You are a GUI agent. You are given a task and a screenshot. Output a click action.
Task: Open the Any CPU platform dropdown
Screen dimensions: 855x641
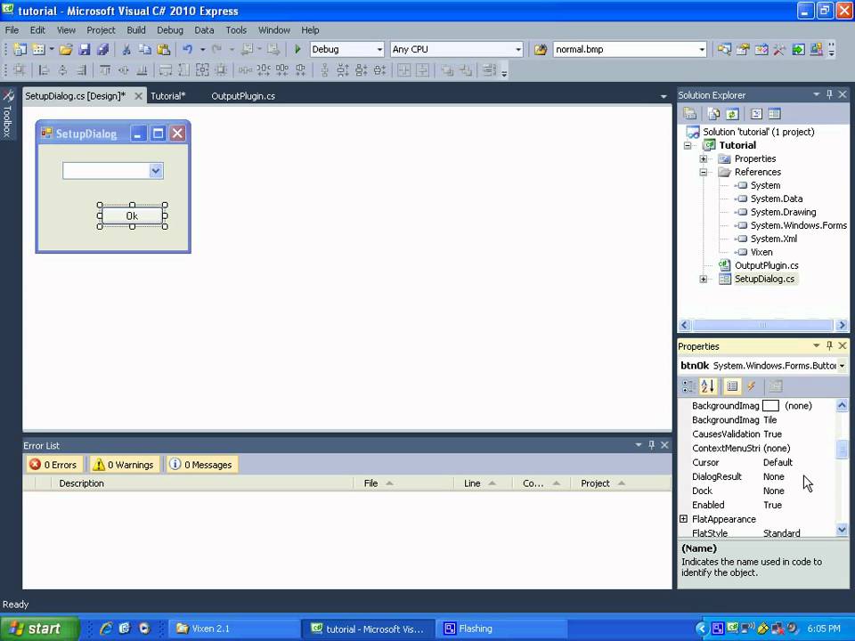point(518,50)
